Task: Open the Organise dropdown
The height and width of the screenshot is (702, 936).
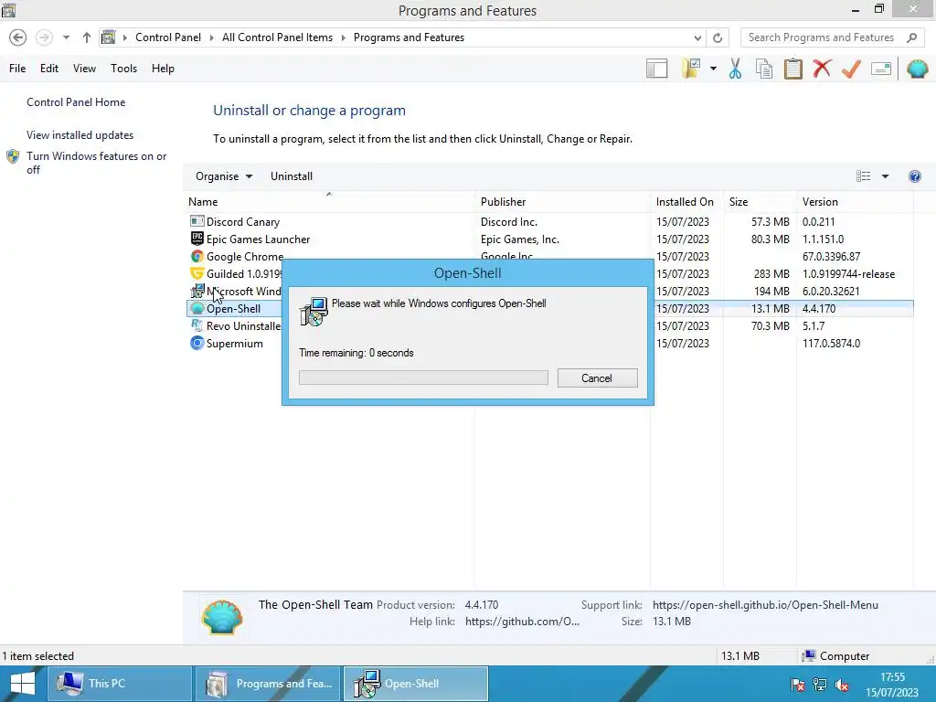Action: pyautogui.click(x=224, y=176)
